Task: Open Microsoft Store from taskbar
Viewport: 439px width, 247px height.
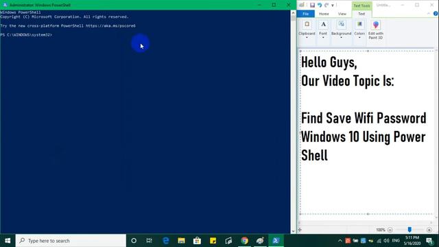Action: pos(197,241)
